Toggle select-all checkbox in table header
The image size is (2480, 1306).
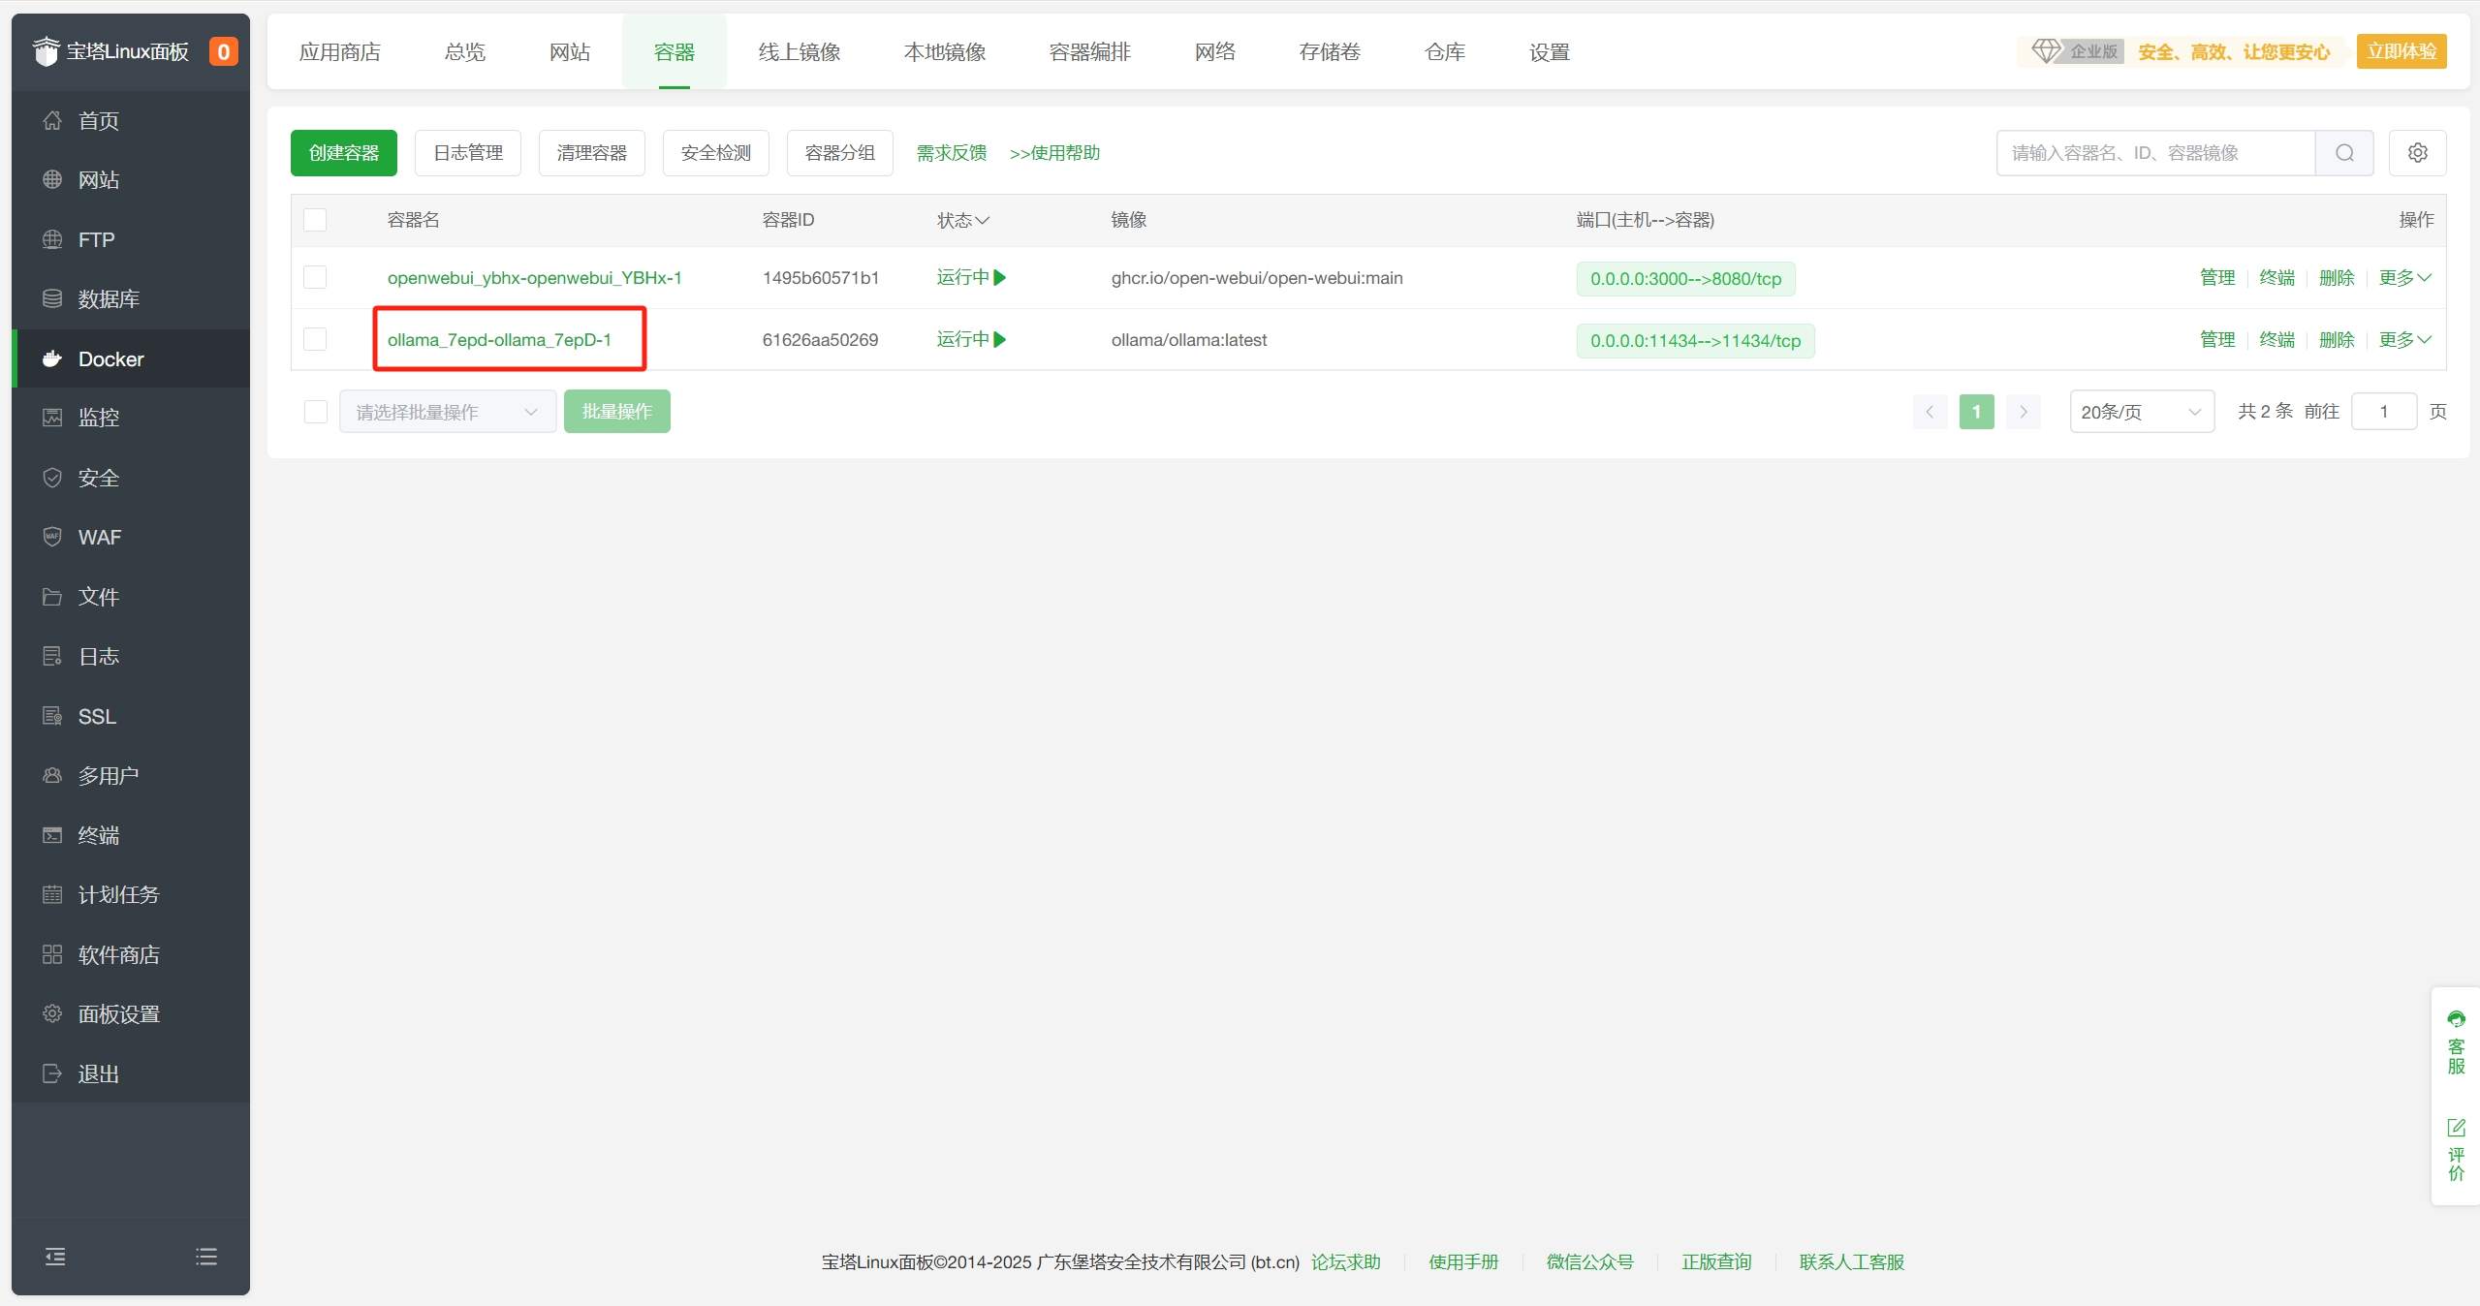(x=315, y=220)
